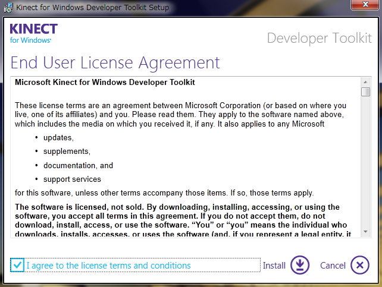Click the scrollbar down arrow in license text
382x287 pixels.
tap(365, 232)
